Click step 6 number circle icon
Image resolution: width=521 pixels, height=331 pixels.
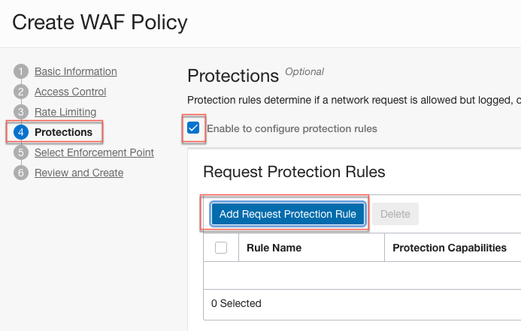click(x=21, y=173)
